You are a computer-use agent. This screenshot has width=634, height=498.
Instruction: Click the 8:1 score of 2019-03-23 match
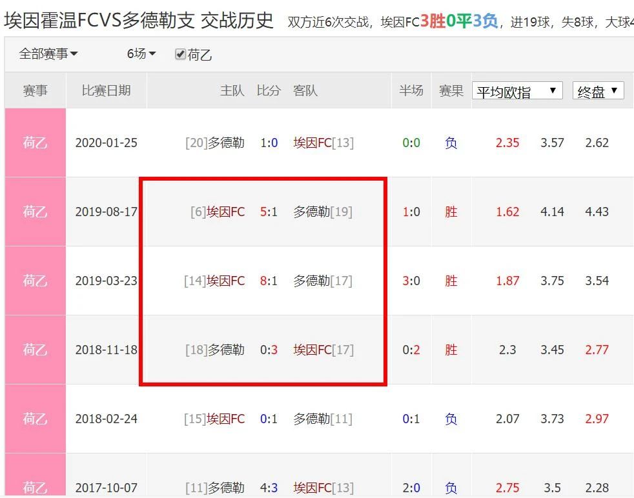[x=269, y=281]
